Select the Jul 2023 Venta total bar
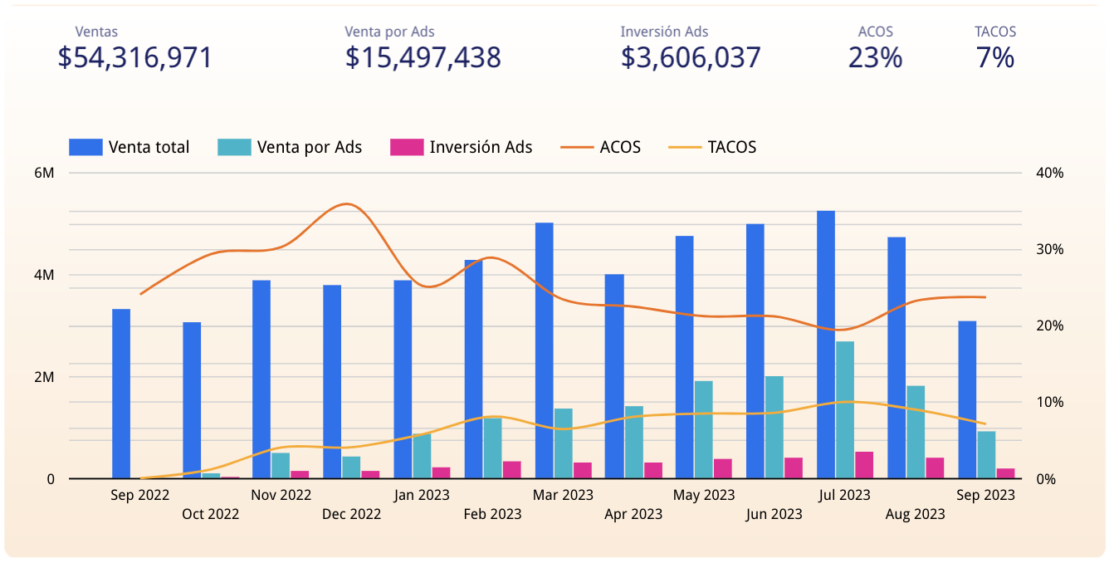The height and width of the screenshot is (563, 1114). (826, 345)
